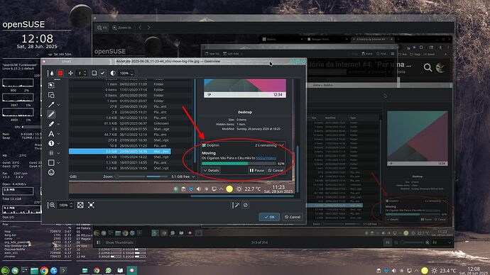
Task: Click the red annotation color swatch
Action: pos(60,73)
